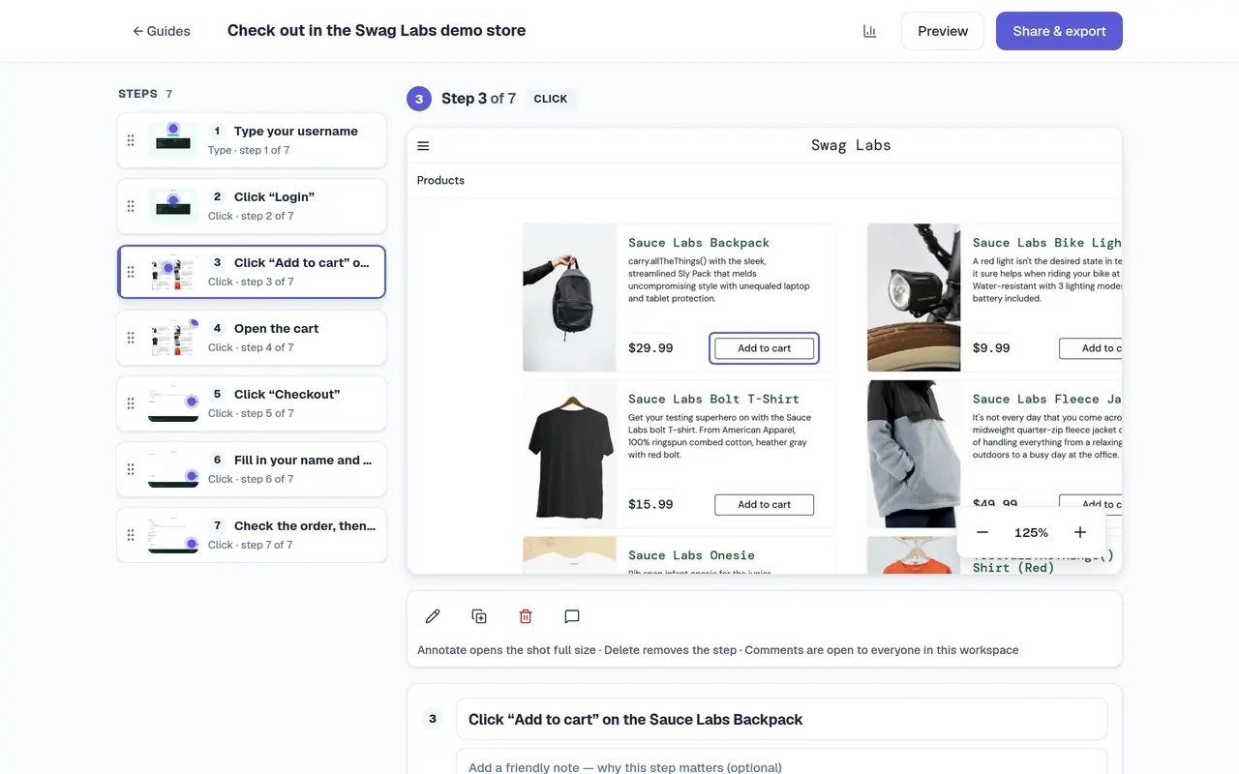Click the $15.99 T-shirt price
Image resolution: width=1239 pixels, height=774 pixels.
[650, 504]
